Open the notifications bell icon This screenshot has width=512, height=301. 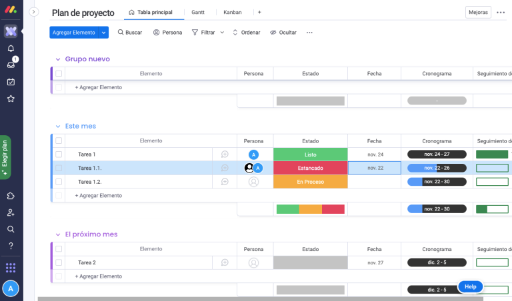tap(11, 49)
